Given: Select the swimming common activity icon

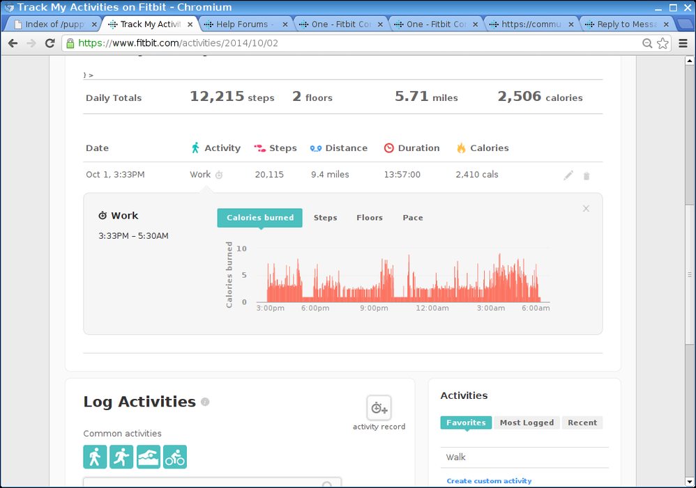Looking at the screenshot, I should tap(149, 457).
